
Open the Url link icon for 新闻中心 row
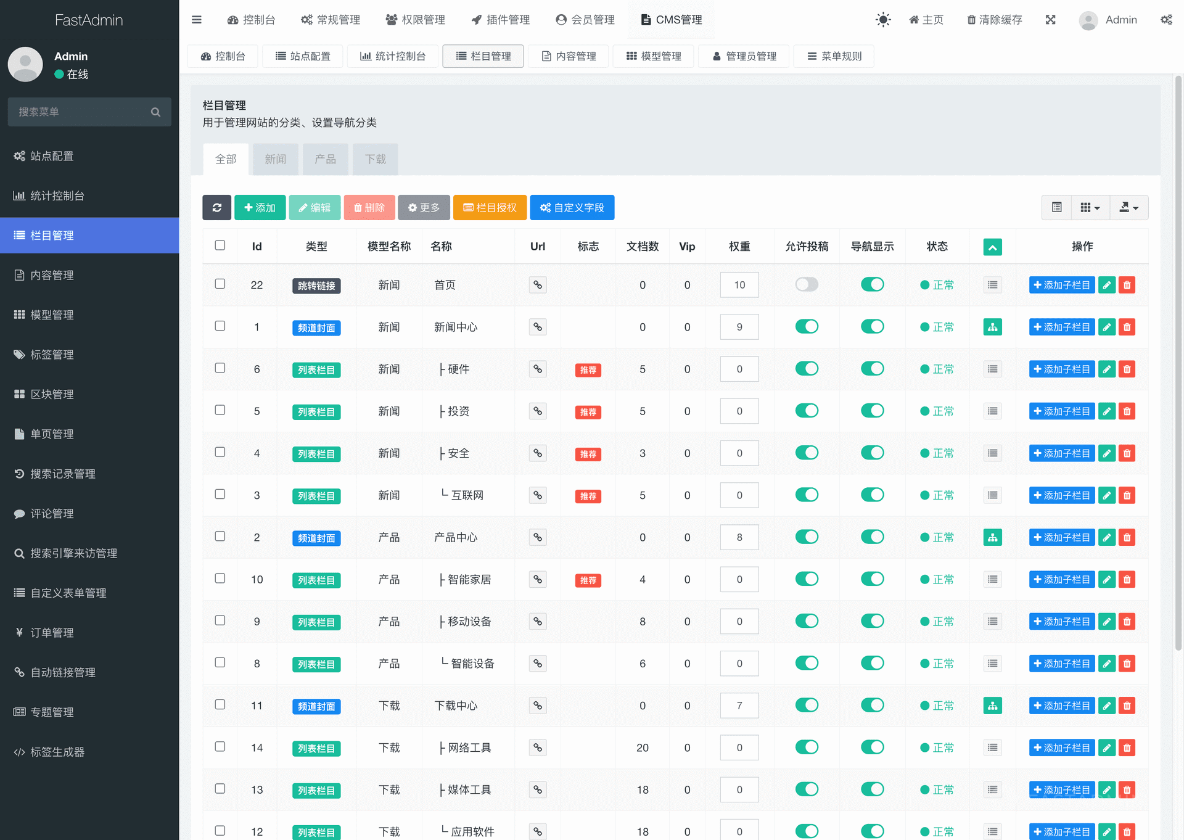[x=537, y=327]
